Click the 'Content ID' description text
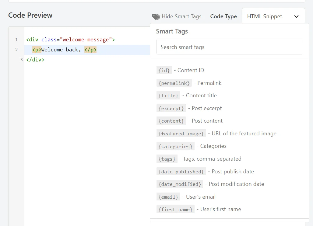This screenshot has height=226, width=313. pyautogui.click(x=191, y=70)
